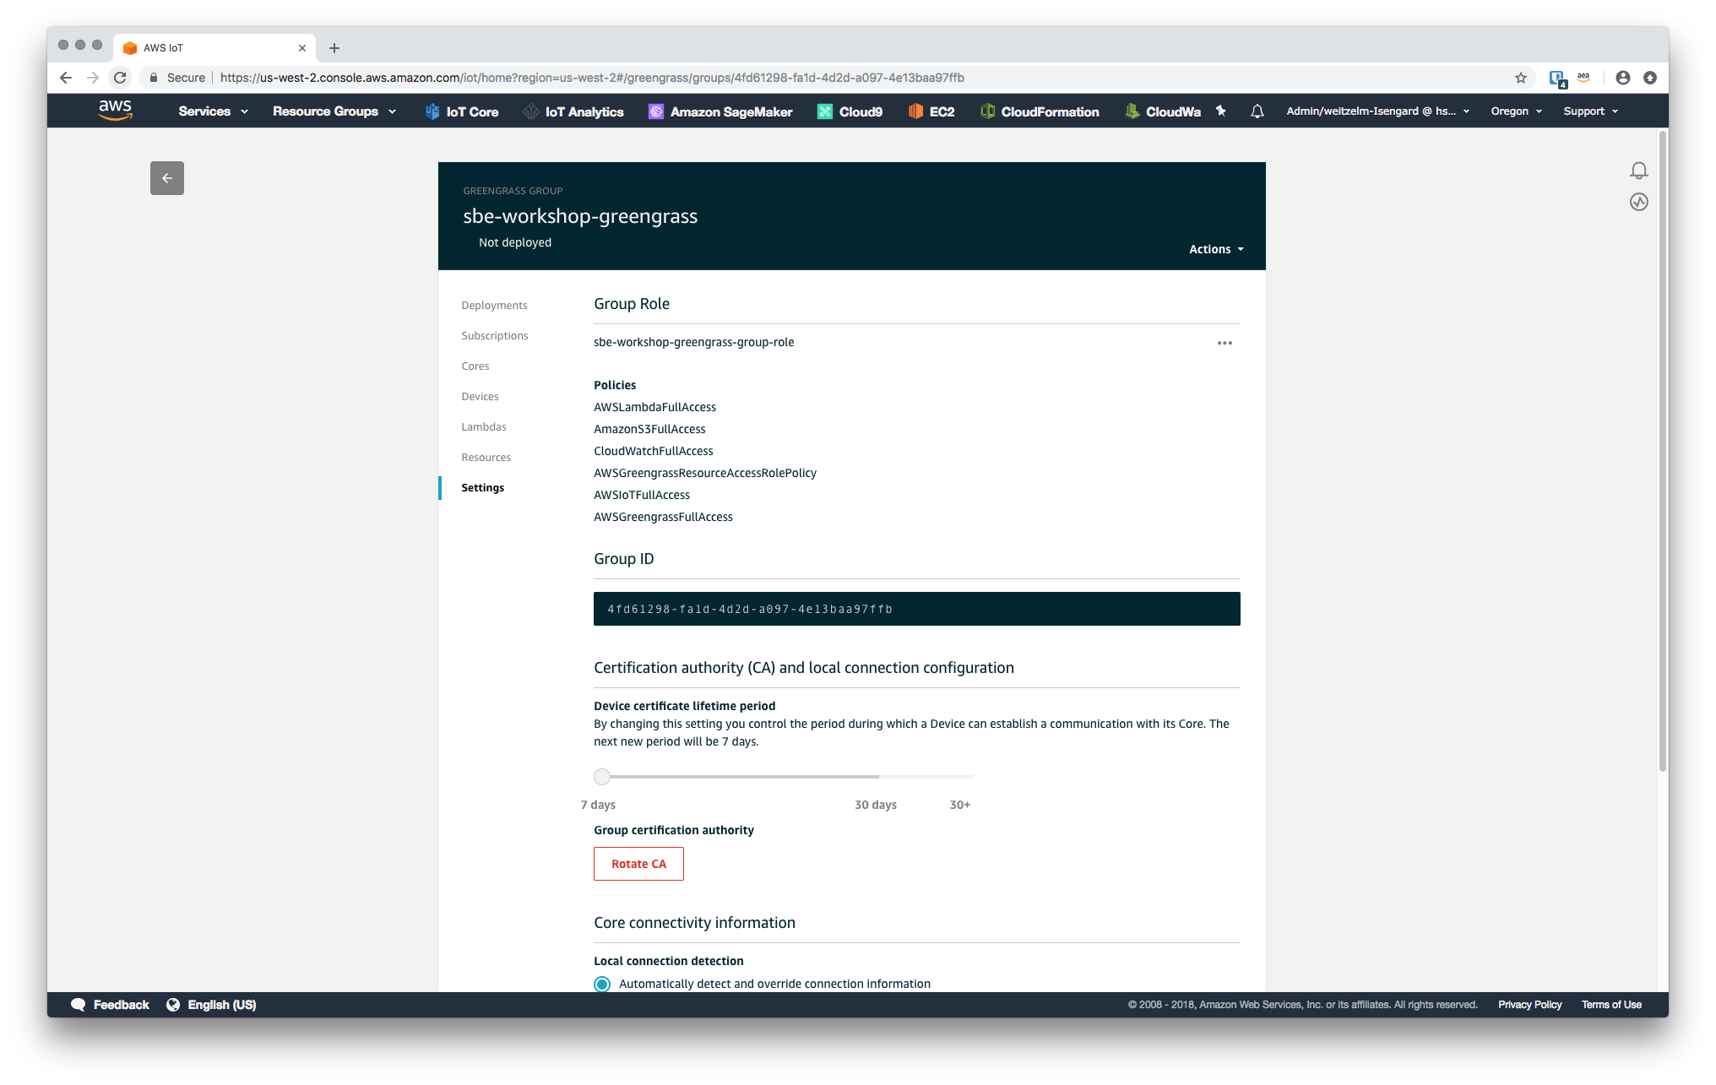Screen dimensions: 1716x1085
Task: Click the certificate lifetime slider handle
Action: [602, 776]
